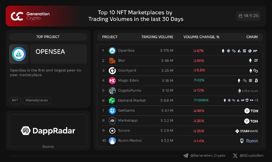The height and width of the screenshot is (162, 272).
Task: Click the CryptoPunks row icon
Action: click(112, 90)
